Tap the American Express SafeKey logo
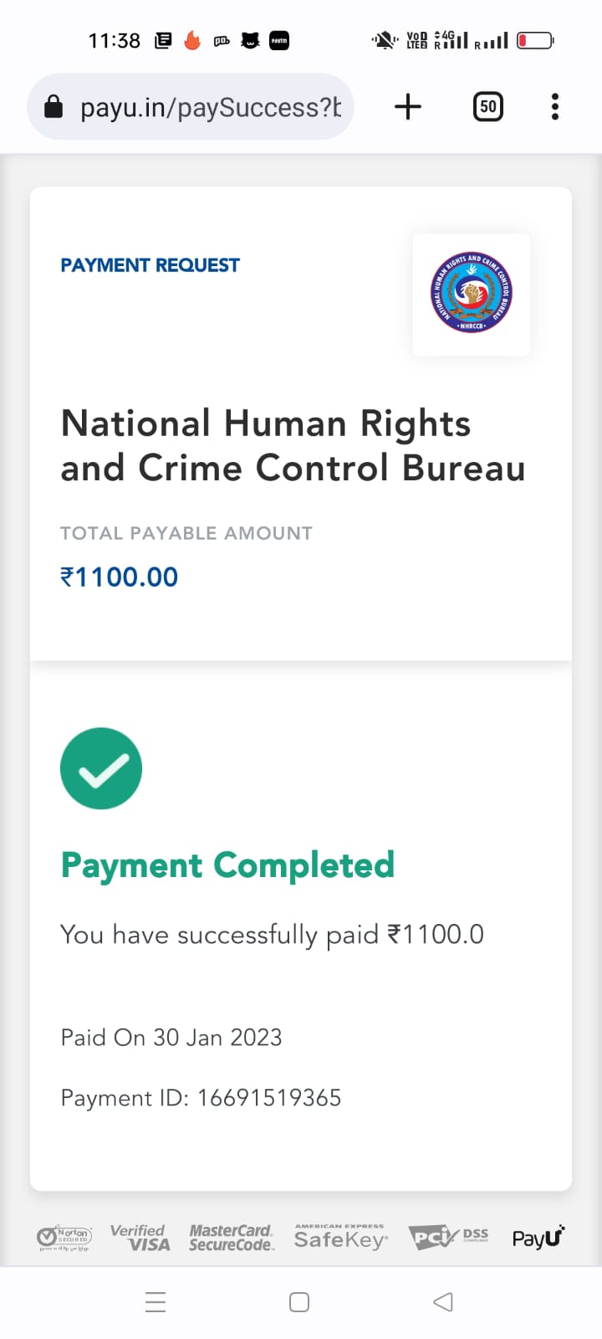602x1339 pixels. pos(340,1237)
